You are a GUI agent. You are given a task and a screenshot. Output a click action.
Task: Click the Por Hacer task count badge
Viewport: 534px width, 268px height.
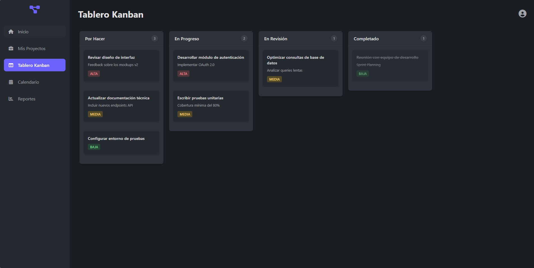coord(154,39)
